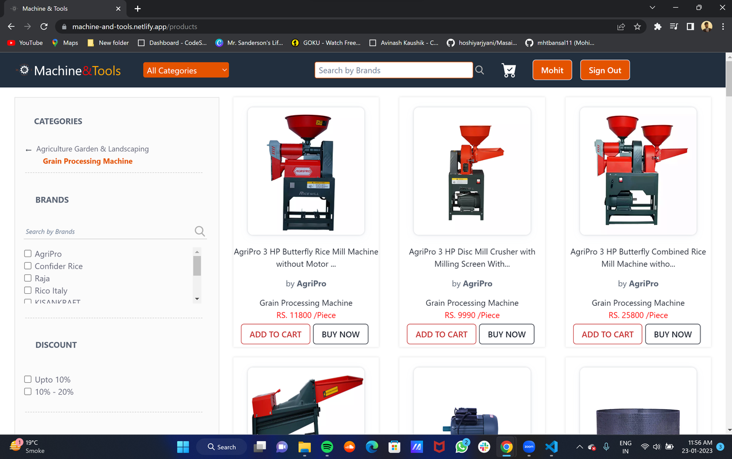Open the Chrome profile avatar
This screenshot has height=459, width=732.
(707, 26)
